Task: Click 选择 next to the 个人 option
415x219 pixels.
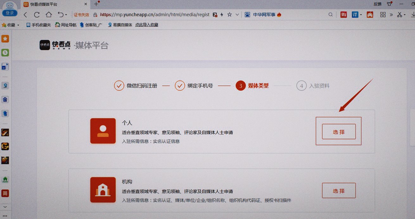Action: click(x=338, y=132)
